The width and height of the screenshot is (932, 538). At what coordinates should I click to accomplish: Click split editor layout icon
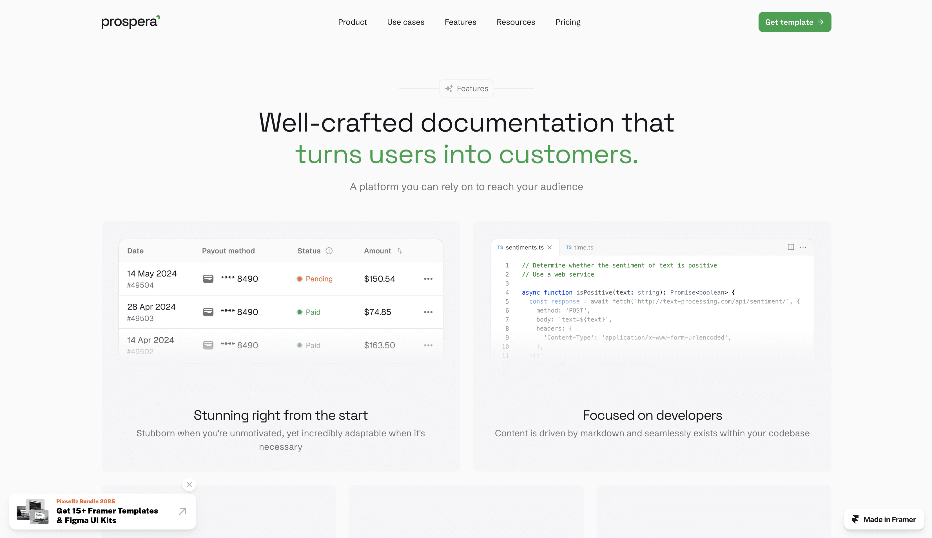click(791, 247)
